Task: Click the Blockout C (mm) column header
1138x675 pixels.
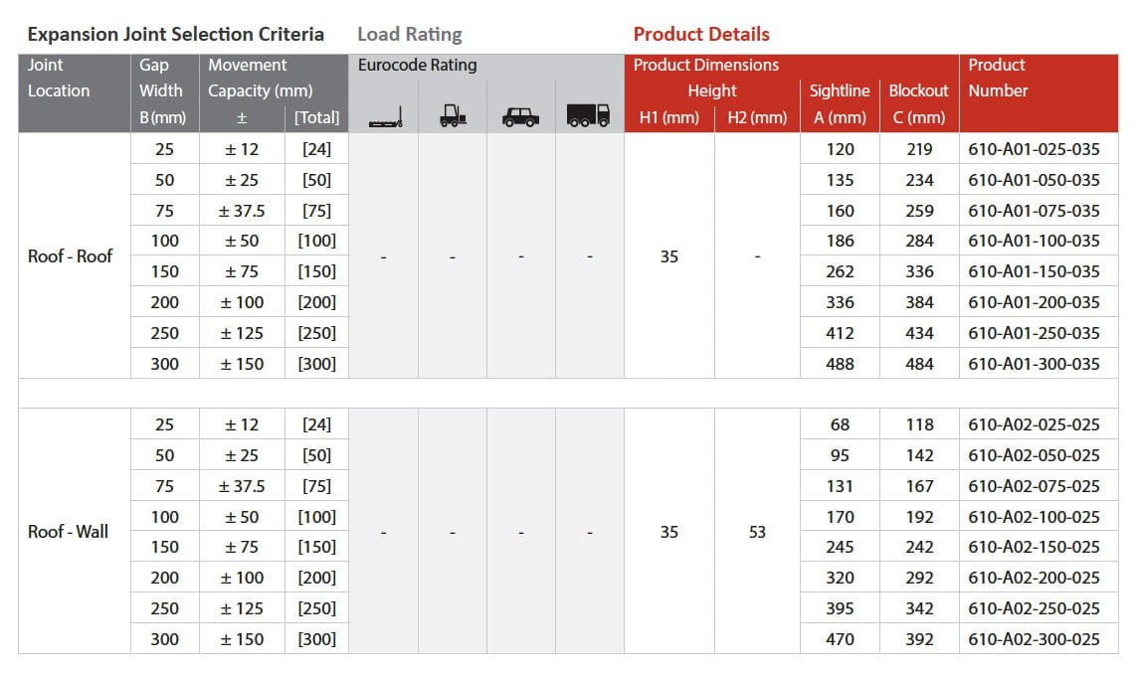Action: pyautogui.click(x=918, y=103)
